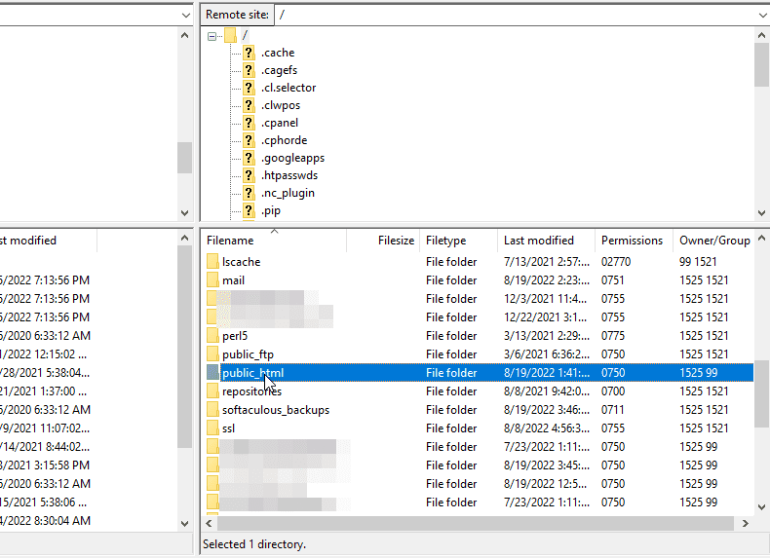Select the mail folder name
Screen dimensions: 770x558
(x=233, y=280)
